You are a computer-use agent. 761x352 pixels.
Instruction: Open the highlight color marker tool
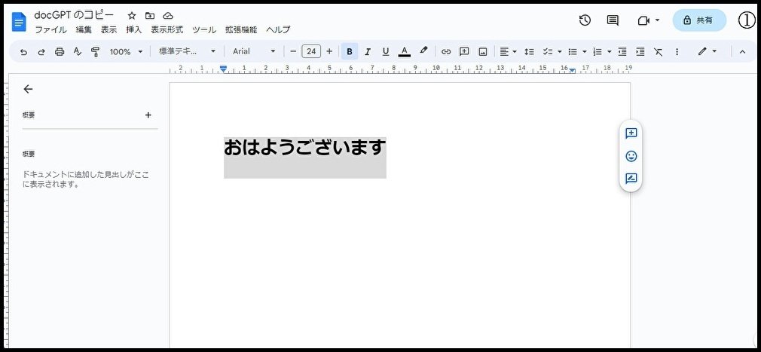click(423, 51)
